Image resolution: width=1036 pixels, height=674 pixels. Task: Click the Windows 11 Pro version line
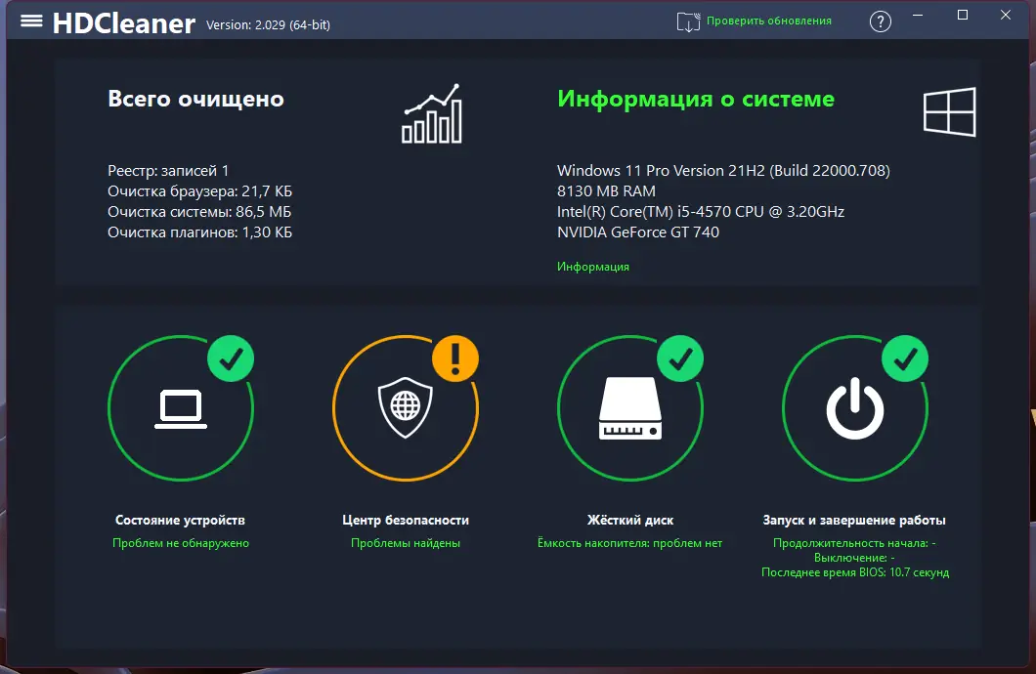(723, 171)
